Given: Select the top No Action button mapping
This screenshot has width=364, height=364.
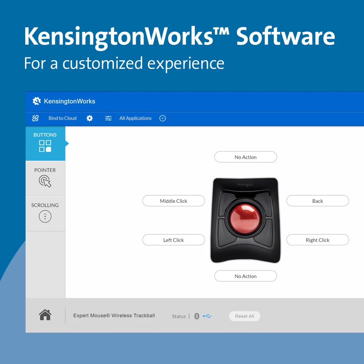Looking at the screenshot, I should pyautogui.click(x=245, y=157).
